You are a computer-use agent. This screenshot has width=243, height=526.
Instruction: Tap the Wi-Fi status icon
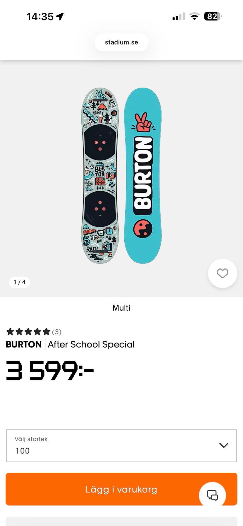[194, 17]
